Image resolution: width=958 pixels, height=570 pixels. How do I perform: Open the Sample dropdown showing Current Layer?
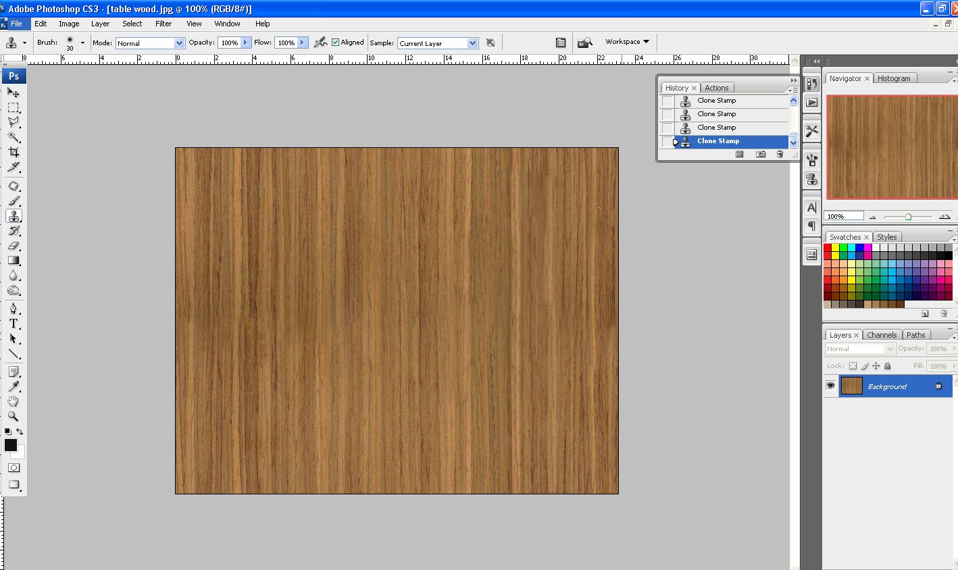[437, 43]
